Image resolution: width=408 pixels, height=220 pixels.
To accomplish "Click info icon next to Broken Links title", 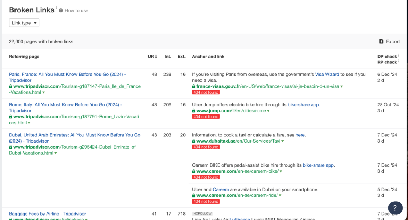I will 56,8.
